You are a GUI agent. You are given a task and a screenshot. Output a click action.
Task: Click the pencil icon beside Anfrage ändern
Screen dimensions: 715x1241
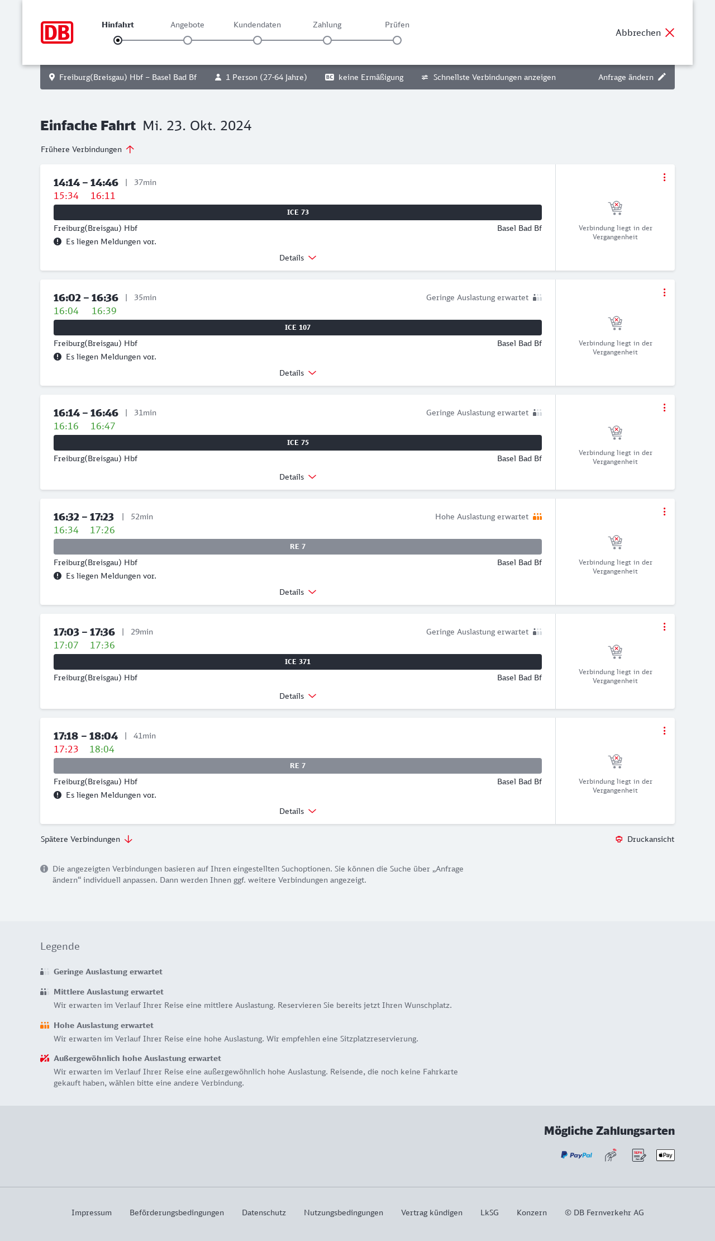click(x=662, y=77)
